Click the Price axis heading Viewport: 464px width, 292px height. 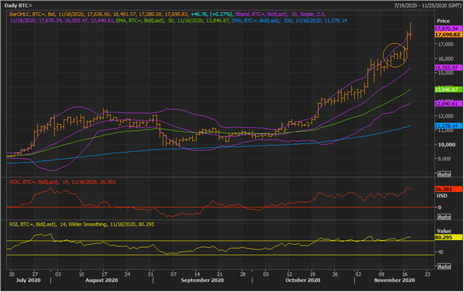coord(443,21)
